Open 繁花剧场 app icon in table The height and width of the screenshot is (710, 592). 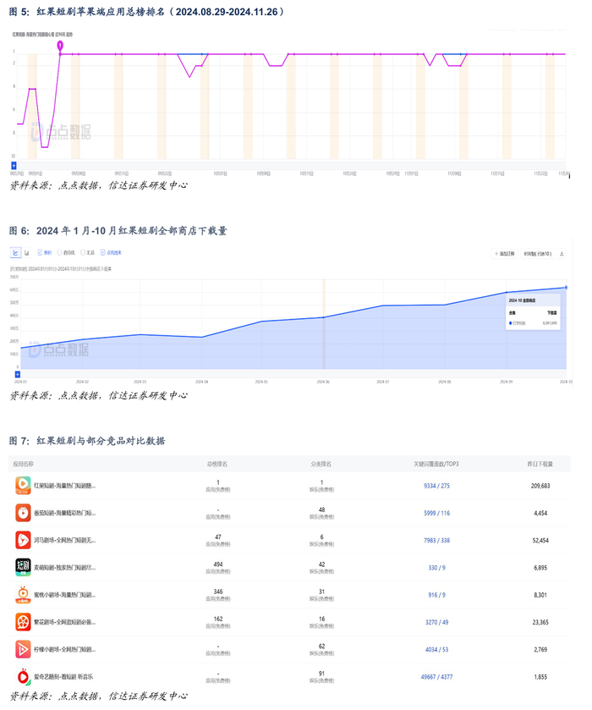point(23,622)
